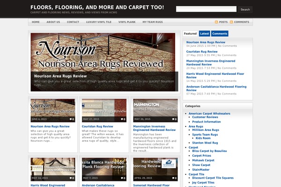Open the About Us page
Image resolution: width=281 pixels, height=187 pixels.
pyautogui.click(x=53, y=22)
